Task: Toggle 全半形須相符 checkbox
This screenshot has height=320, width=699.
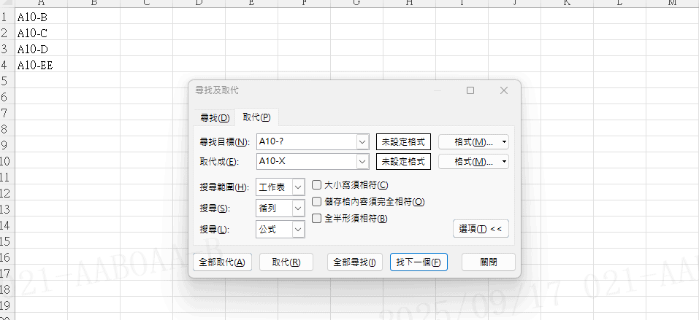Action: (317, 218)
